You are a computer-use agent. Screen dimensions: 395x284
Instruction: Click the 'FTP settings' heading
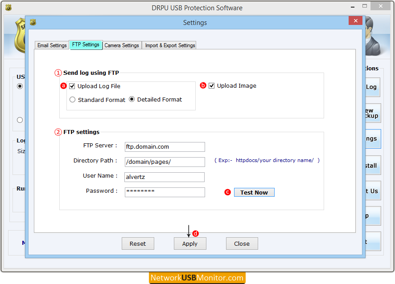coord(82,132)
